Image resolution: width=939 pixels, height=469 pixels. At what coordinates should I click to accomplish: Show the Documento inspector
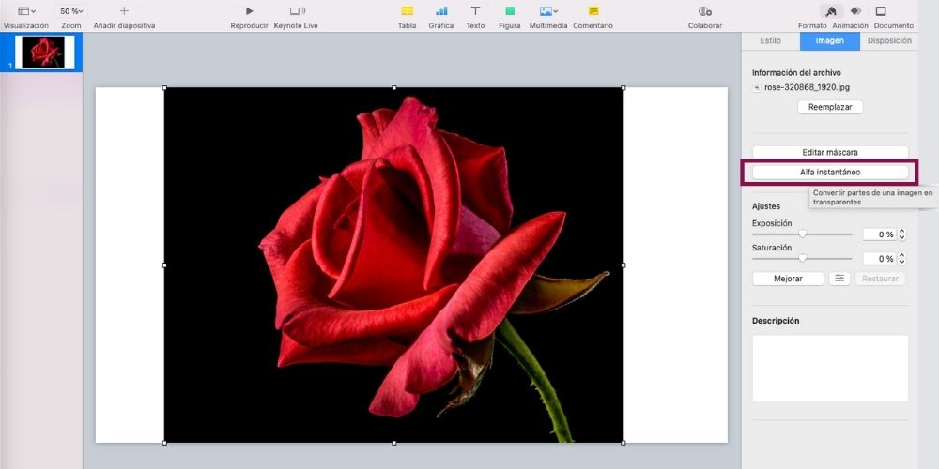click(881, 11)
